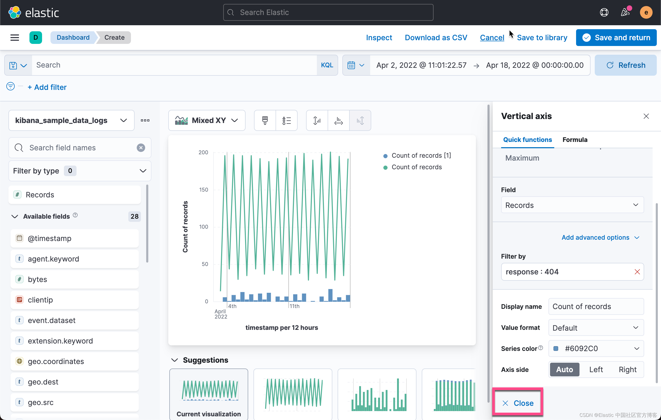Open the legend settings icon
Viewport: 661px width, 420px height.
click(286, 120)
